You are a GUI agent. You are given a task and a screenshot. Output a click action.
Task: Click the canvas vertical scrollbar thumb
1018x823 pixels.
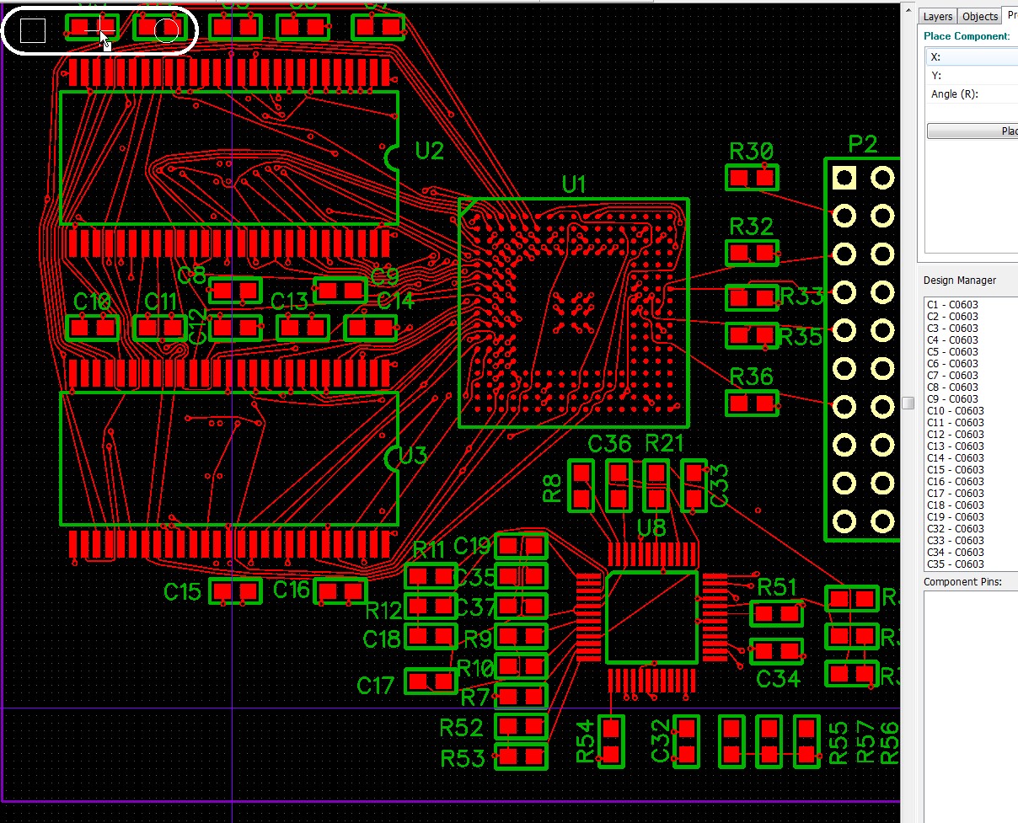point(908,403)
